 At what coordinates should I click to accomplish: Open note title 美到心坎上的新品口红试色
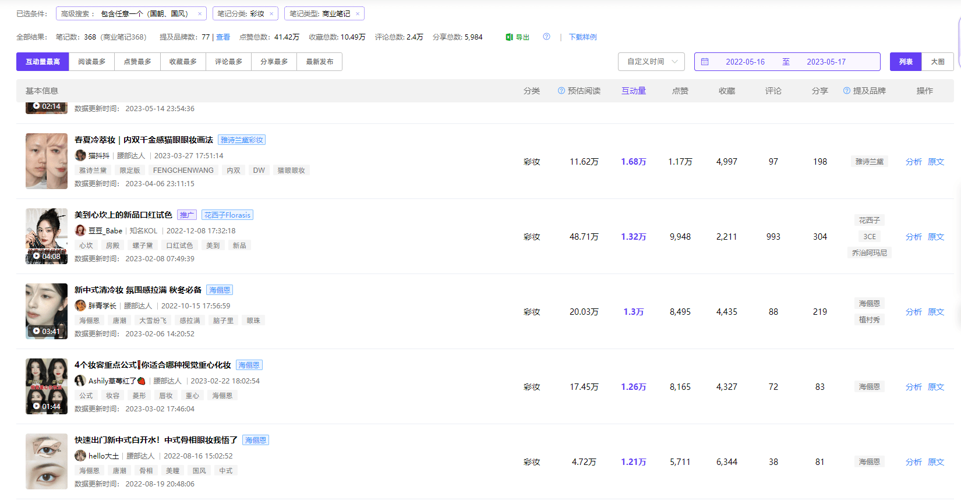coord(123,215)
